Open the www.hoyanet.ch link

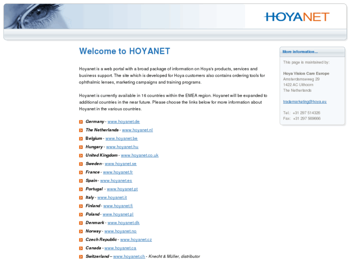click(x=129, y=256)
